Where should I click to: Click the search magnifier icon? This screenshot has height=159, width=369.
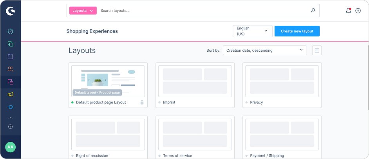(313, 11)
